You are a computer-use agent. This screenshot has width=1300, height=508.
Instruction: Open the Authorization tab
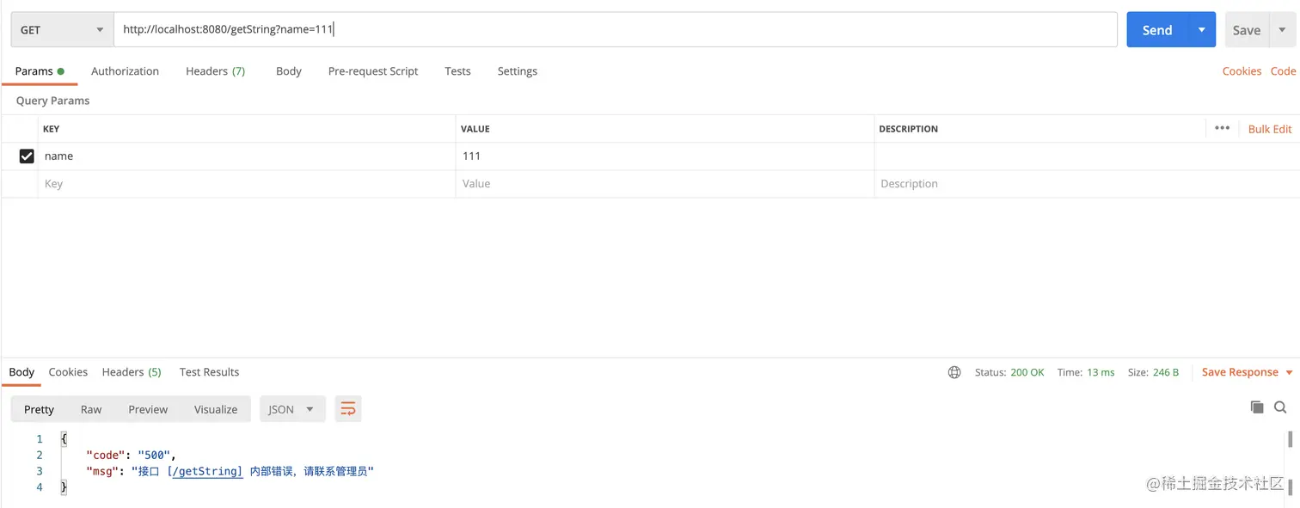(x=125, y=71)
